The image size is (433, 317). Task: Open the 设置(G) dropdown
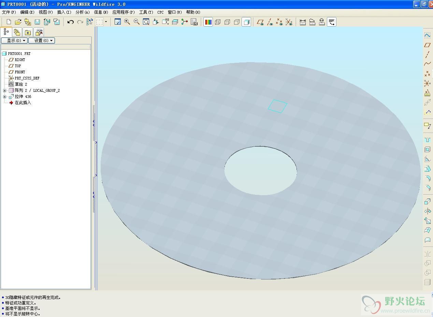click(42, 40)
